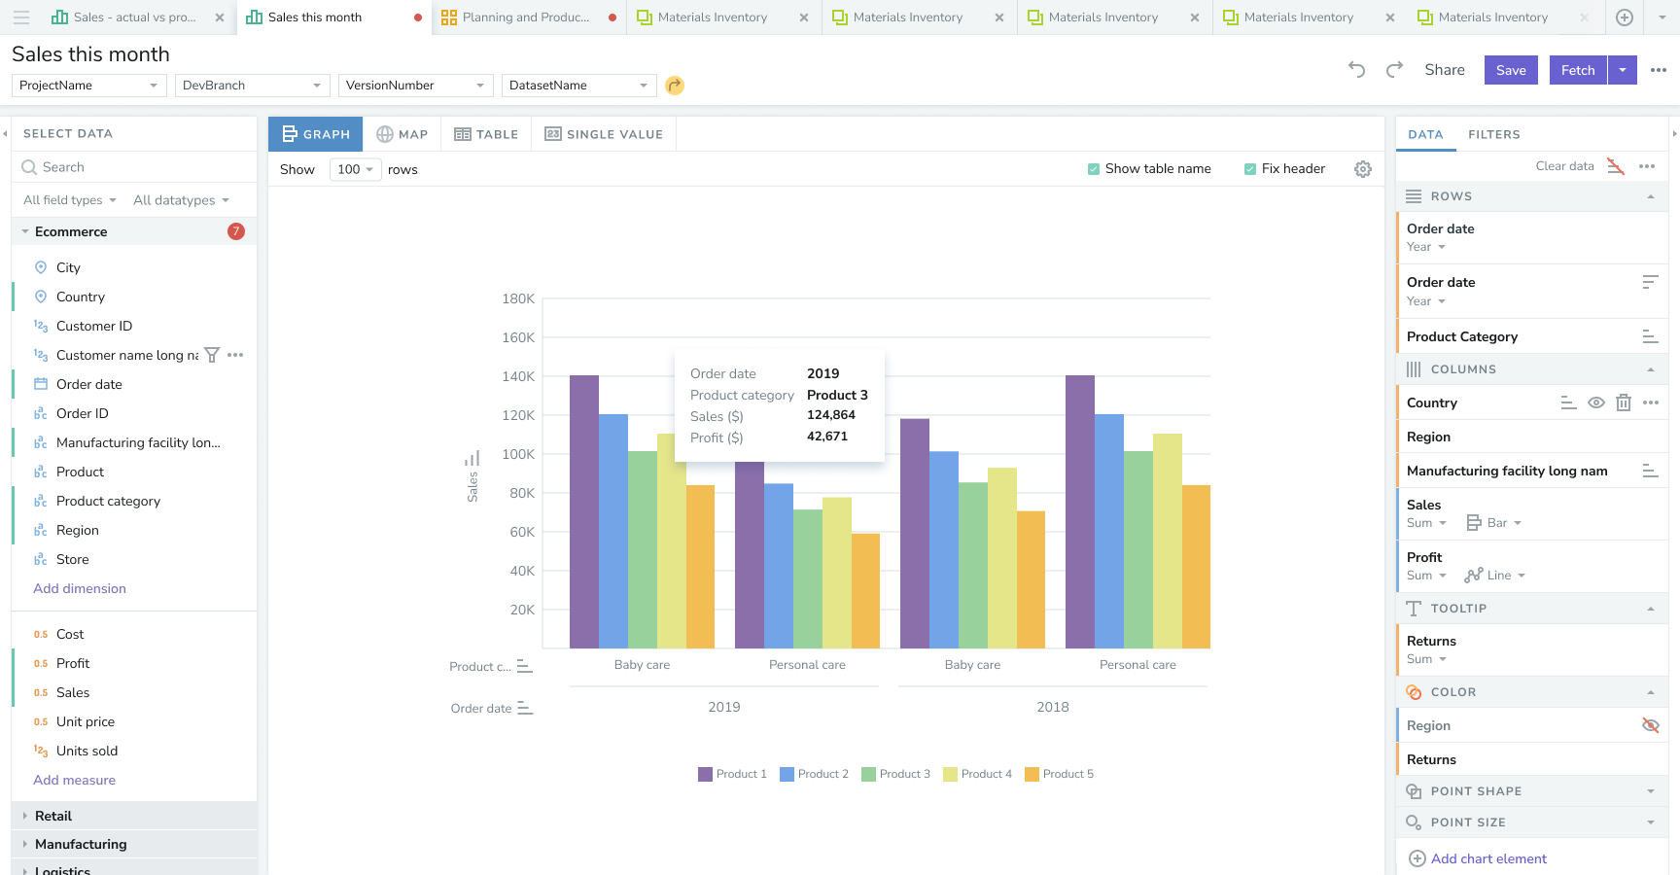
Task: Click the Save button
Action: coord(1511,70)
